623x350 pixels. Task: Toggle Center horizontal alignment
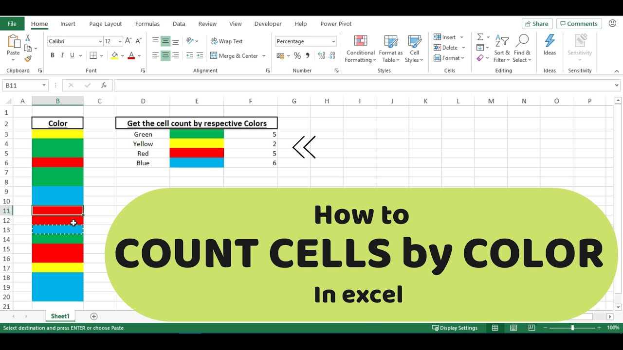165,55
